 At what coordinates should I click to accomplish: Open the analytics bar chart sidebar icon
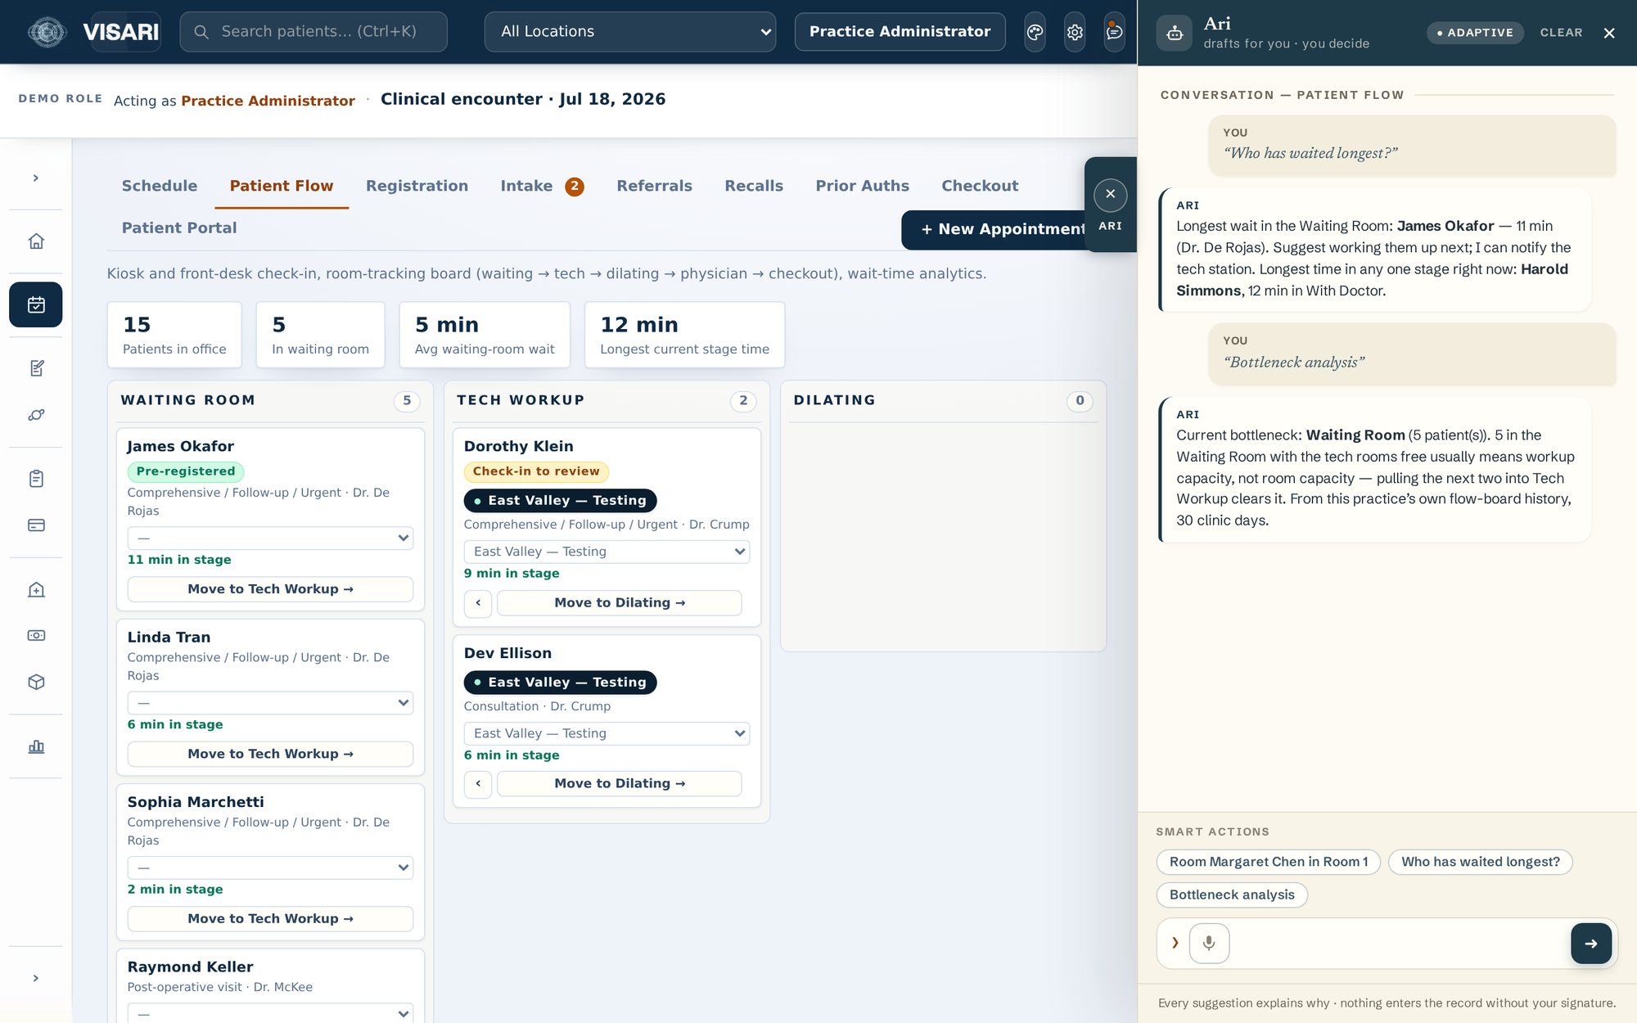tap(36, 746)
